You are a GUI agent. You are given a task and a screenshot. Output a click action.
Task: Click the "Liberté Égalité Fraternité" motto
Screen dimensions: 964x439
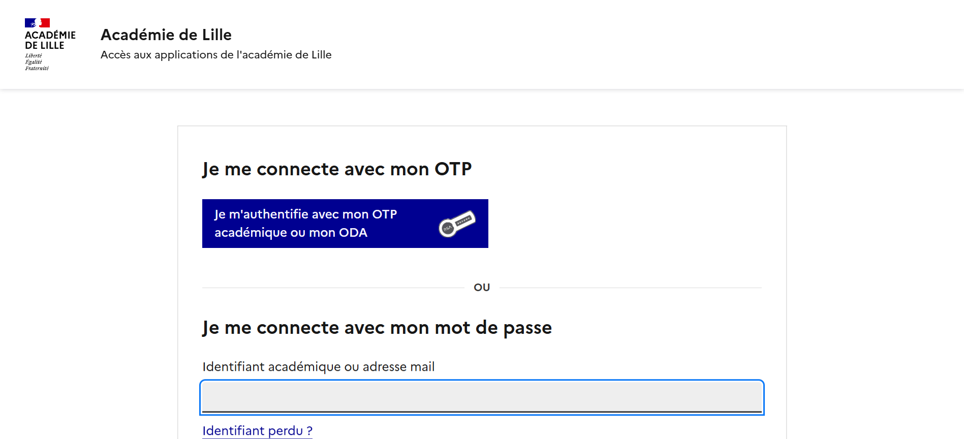point(37,62)
